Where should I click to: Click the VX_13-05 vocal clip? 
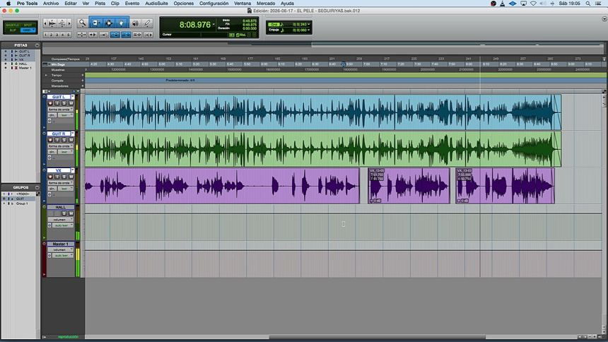(x=409, y=186)
